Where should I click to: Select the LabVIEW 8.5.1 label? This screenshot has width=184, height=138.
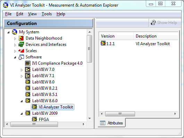45,95
